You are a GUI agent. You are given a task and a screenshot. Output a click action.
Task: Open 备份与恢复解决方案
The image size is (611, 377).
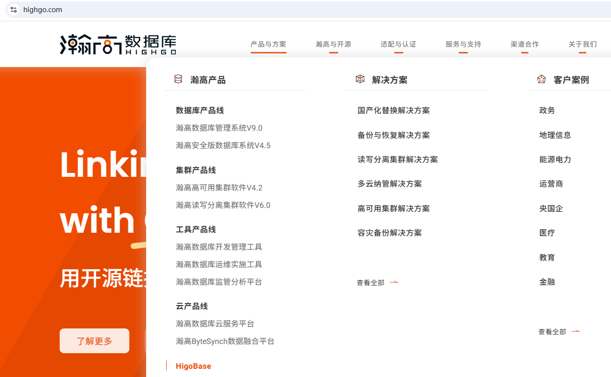(394, 135)
